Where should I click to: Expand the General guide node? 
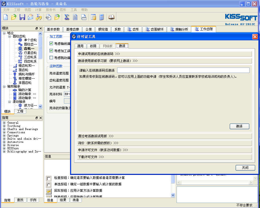click(x=4, y=123)
